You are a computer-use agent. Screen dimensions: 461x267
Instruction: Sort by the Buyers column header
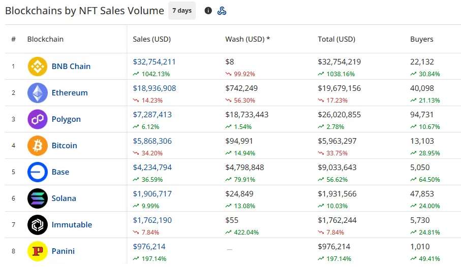421,39
